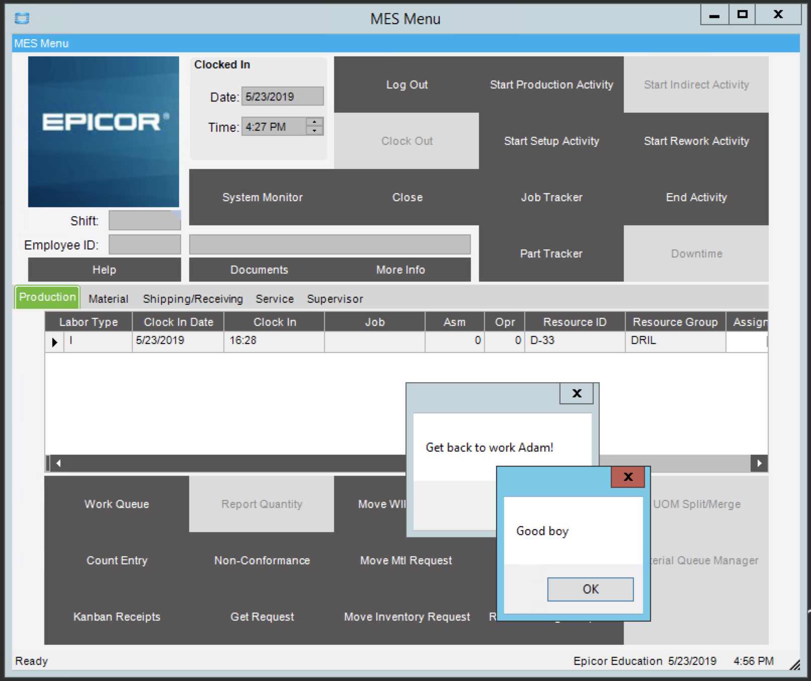The width and height of the screenshot is (811, 681).
Task: Open Non-Conformance
Action: click(262, 560)
